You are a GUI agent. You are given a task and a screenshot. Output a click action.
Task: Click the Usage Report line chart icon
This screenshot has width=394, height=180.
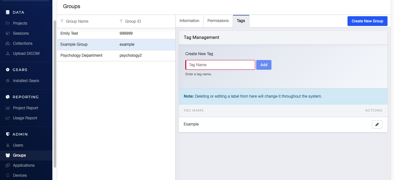(8, 118)
